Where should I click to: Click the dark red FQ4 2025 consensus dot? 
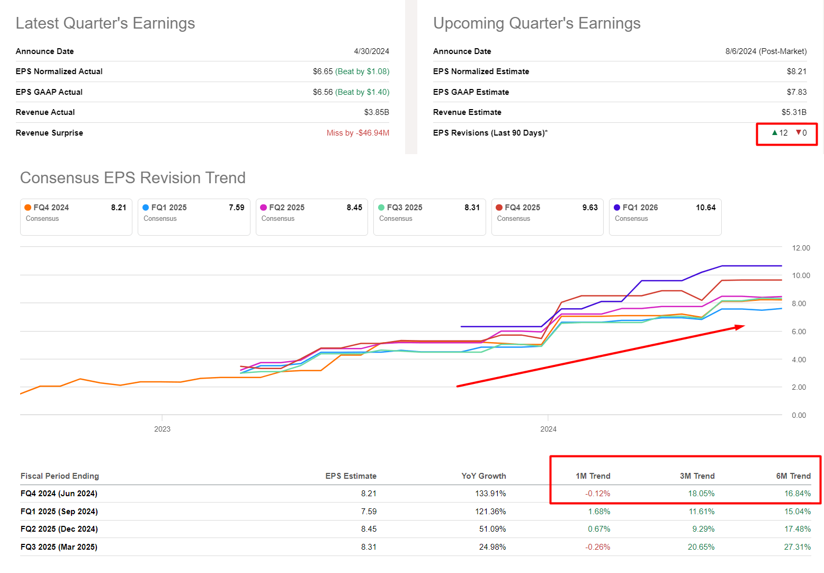pyautogui.click(x=499, y=208)
